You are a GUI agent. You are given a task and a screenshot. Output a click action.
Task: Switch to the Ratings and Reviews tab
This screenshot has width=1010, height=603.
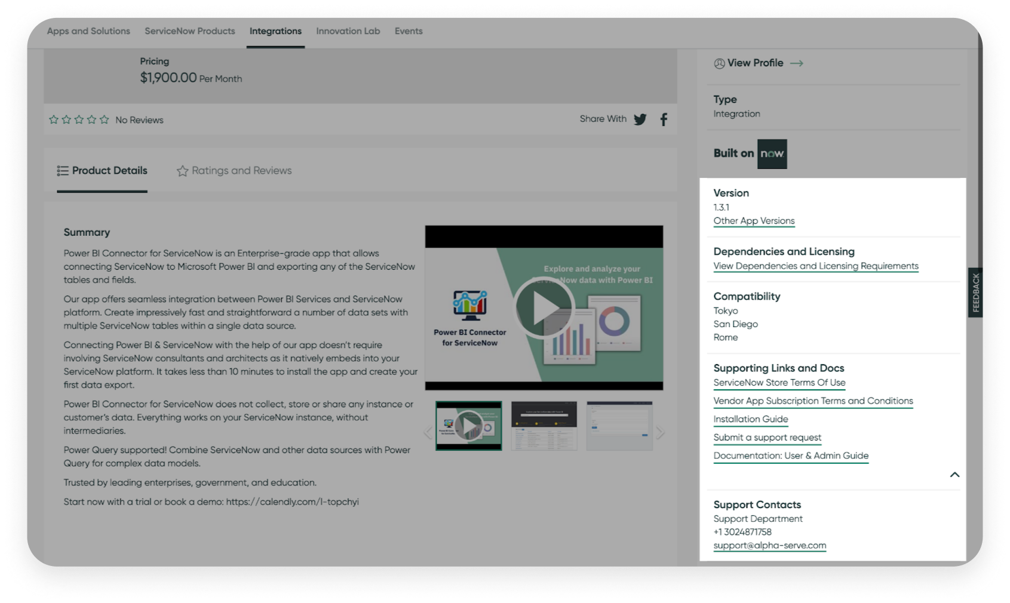(241, 171)
